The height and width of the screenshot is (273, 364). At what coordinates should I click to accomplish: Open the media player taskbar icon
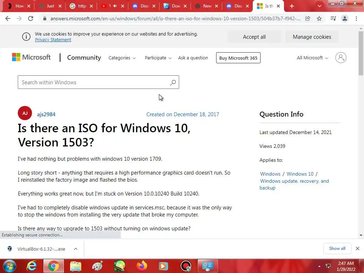pos(164,266)
